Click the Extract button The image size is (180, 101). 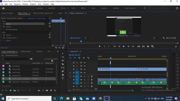pyautogui.click(x=143, y=46)
